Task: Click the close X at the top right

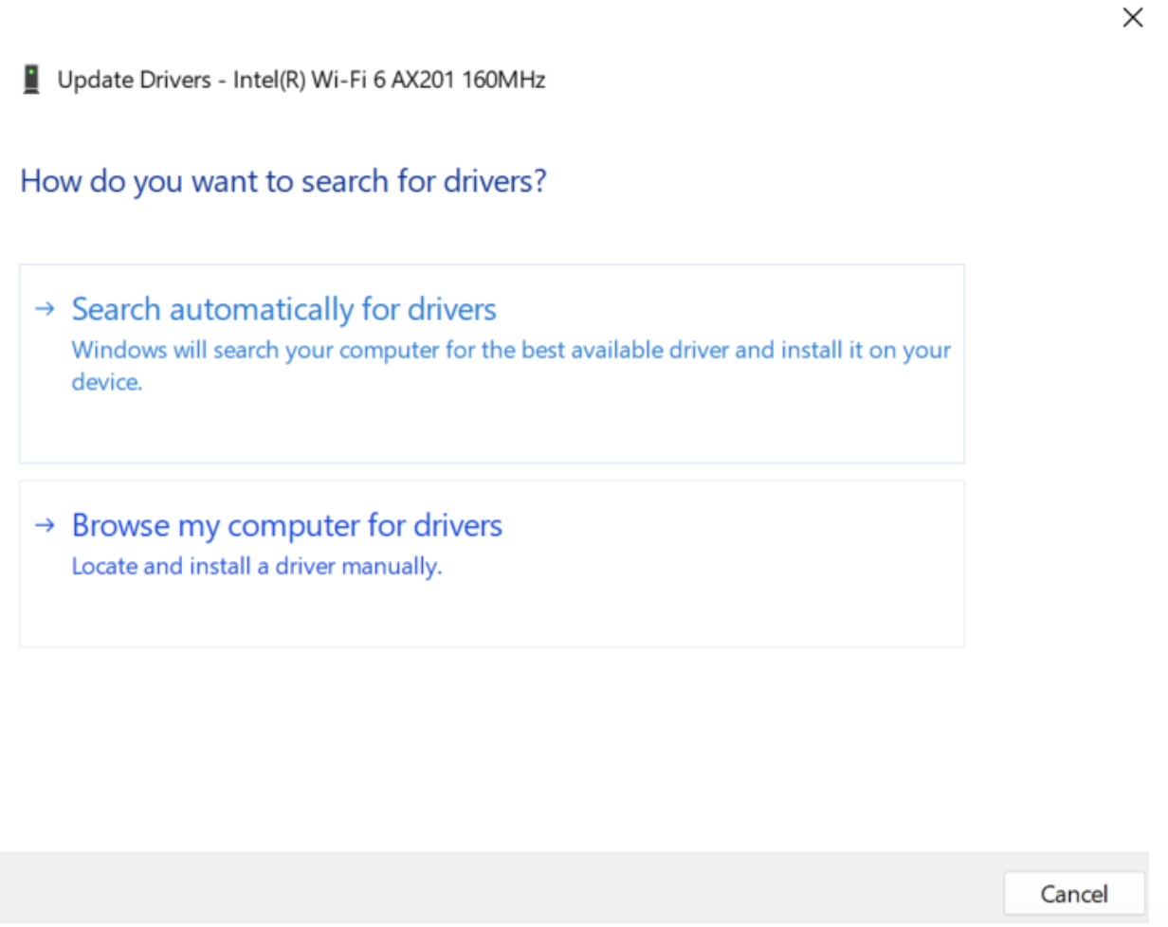Action: point(1132,17)
